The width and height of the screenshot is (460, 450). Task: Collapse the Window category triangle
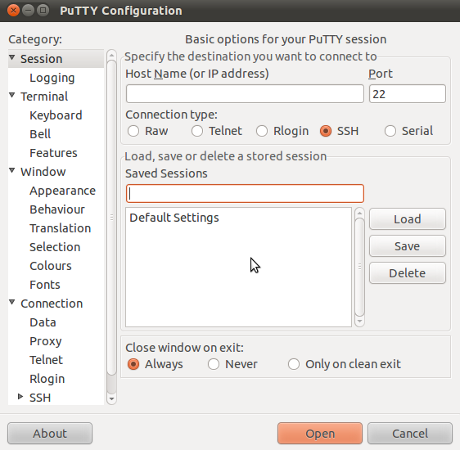point(12,170)
